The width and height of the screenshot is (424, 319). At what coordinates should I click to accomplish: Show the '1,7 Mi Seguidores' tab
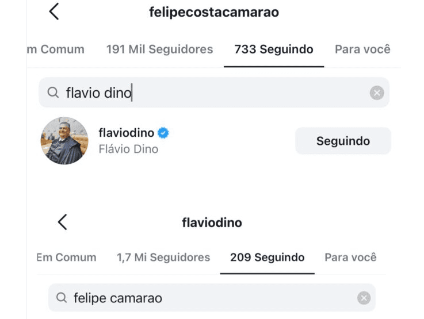pyautogui.click(x=163, y=257)
